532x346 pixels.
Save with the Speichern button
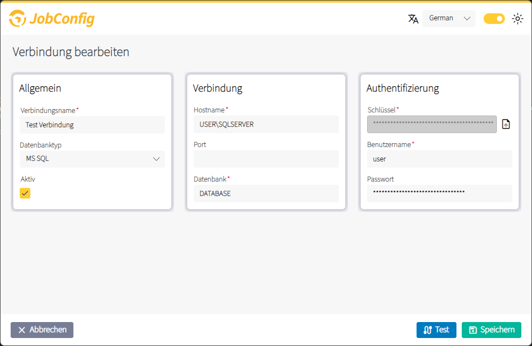pos(491,330)
